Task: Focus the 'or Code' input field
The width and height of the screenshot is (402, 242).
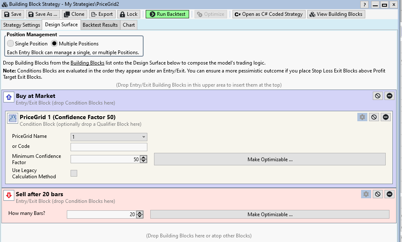Action: [109, 147]
